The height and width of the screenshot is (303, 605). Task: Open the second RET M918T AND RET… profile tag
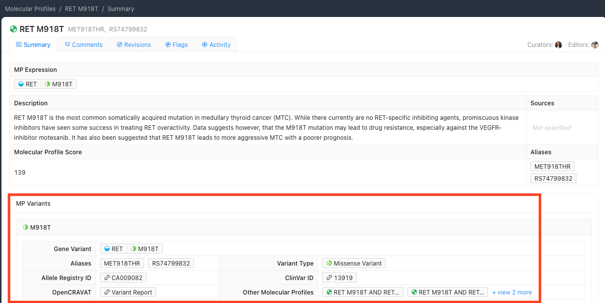pyautogui.click(x=448, y=292)
